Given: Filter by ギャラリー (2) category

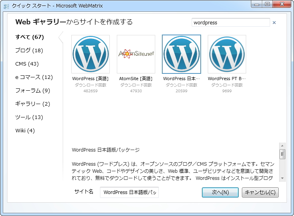Looking at the screenshot, I should (x=33, y=104).
